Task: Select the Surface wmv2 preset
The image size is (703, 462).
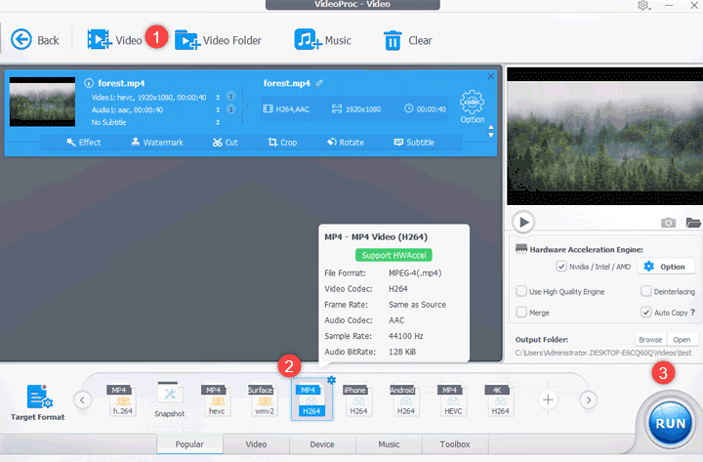Action: coord(264,400)
